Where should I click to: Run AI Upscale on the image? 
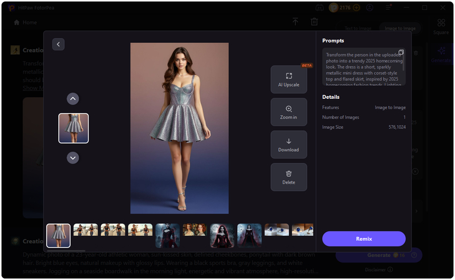[288, 80]
